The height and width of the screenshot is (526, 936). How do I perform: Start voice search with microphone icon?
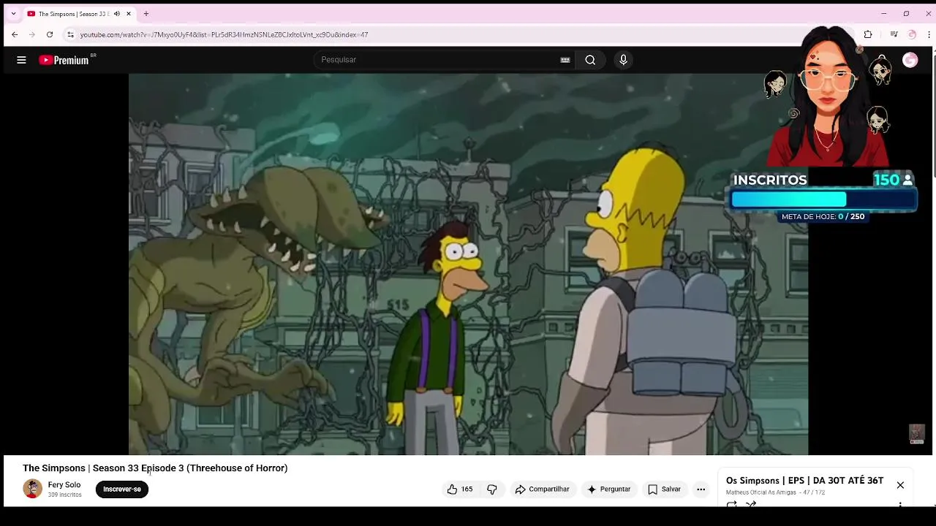(x=623, y=60)
